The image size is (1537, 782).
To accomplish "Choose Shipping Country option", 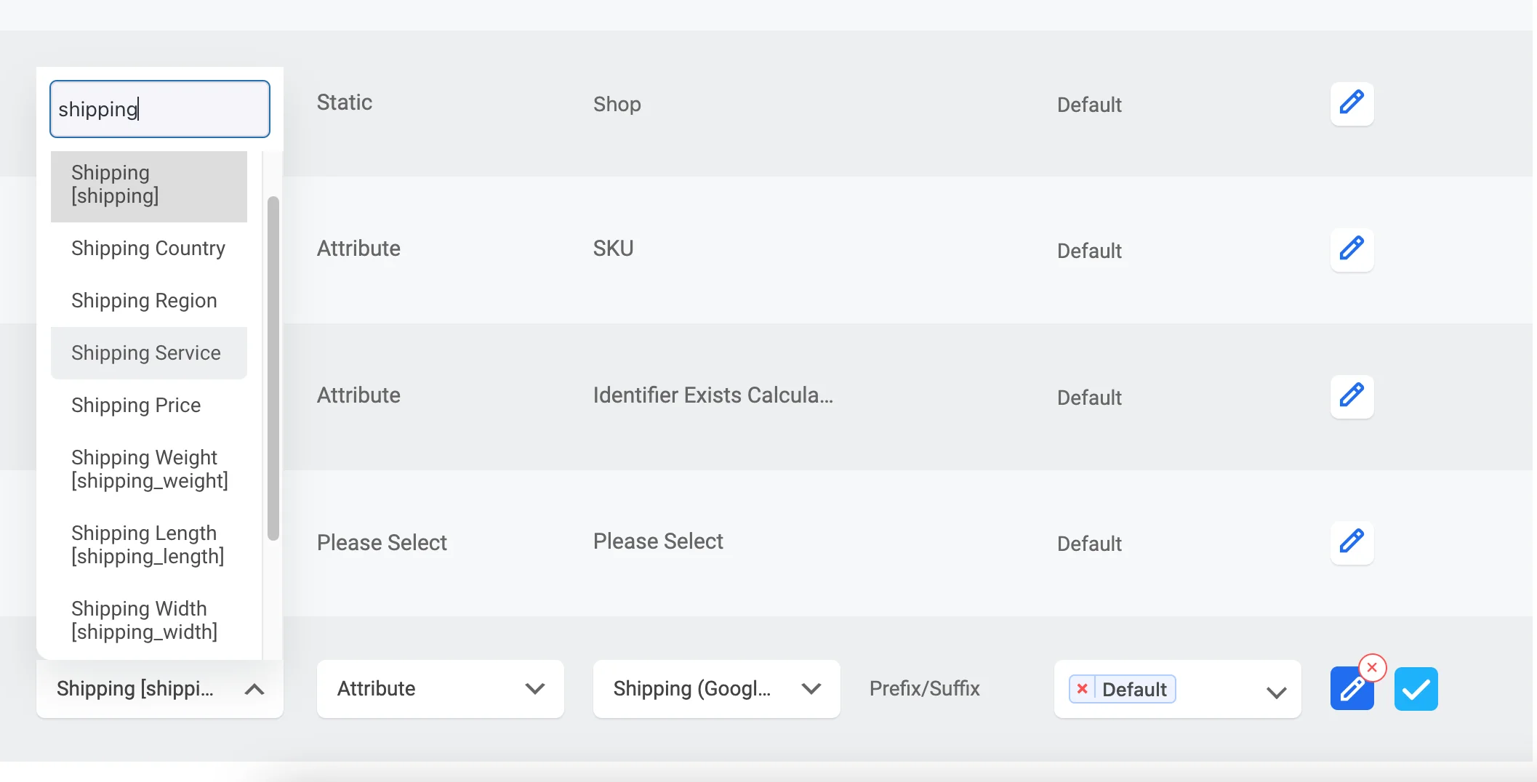I will coord(149,249).
